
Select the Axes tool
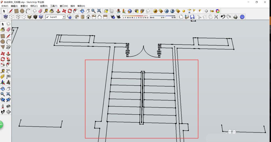point(3,82)
